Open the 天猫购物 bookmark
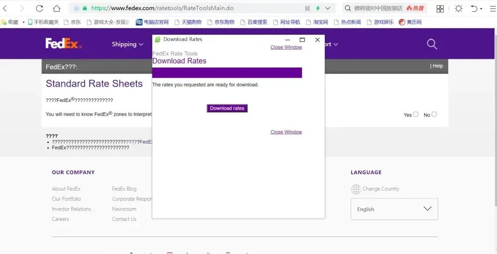Image resolution: width=497 pixels, height=254 pixels. [x=188, y=22]
